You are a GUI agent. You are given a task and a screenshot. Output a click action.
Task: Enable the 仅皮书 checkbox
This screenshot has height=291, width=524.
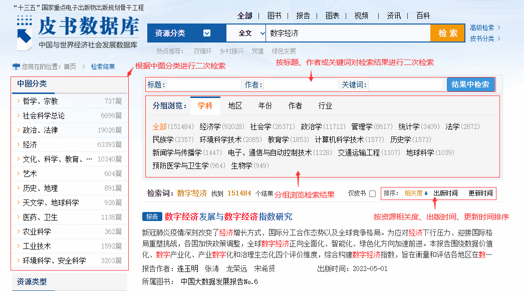click(372, 193)
